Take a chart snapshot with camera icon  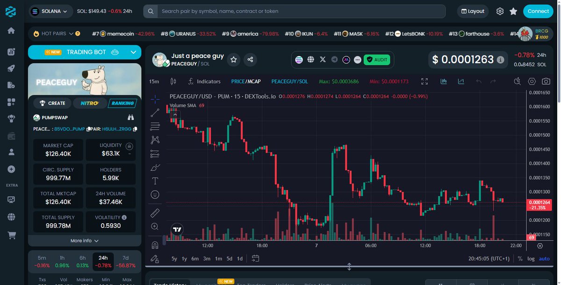pos(546,81)
